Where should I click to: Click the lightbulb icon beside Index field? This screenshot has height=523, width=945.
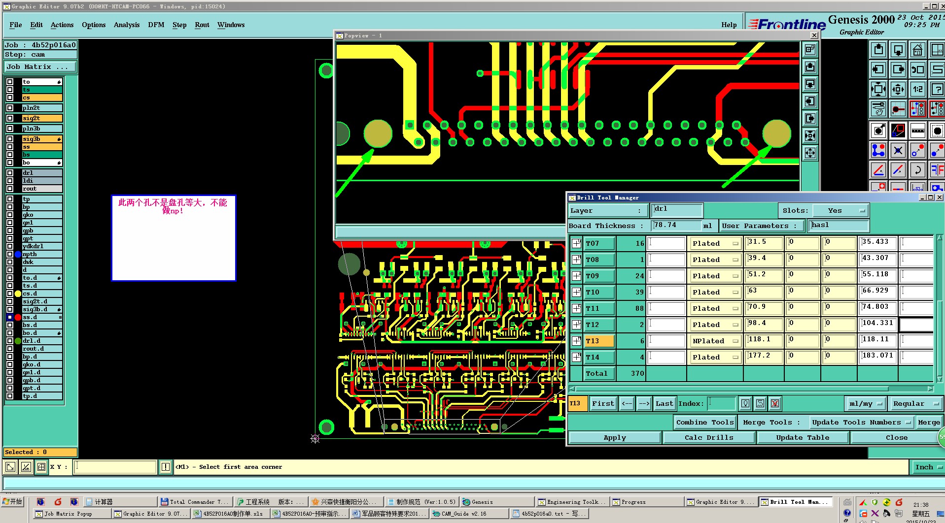(x=745, y=404)
